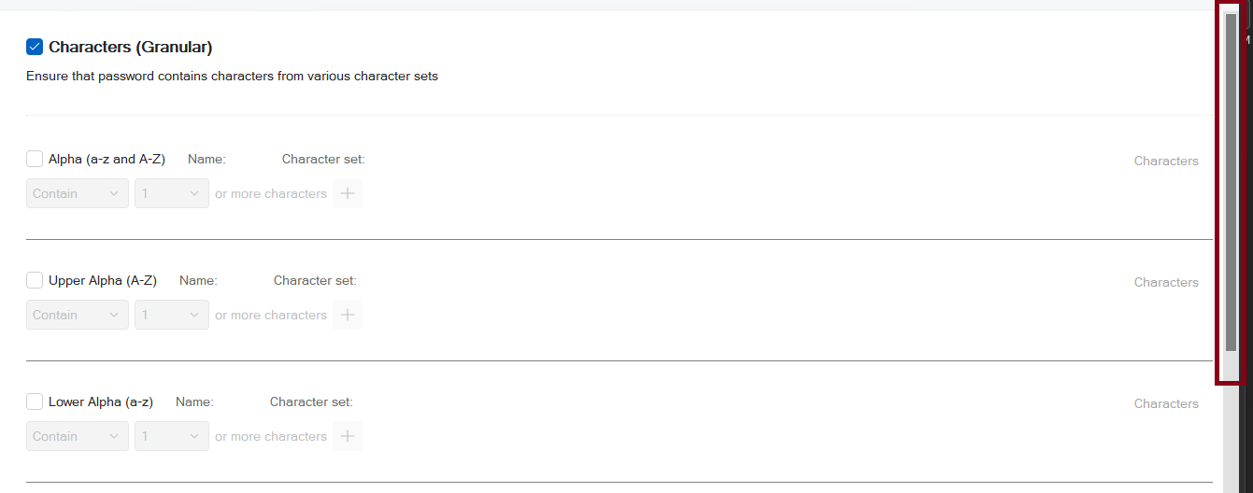
Task: Click the Characters link in the Lower Alpha row
Action: 1166,403
